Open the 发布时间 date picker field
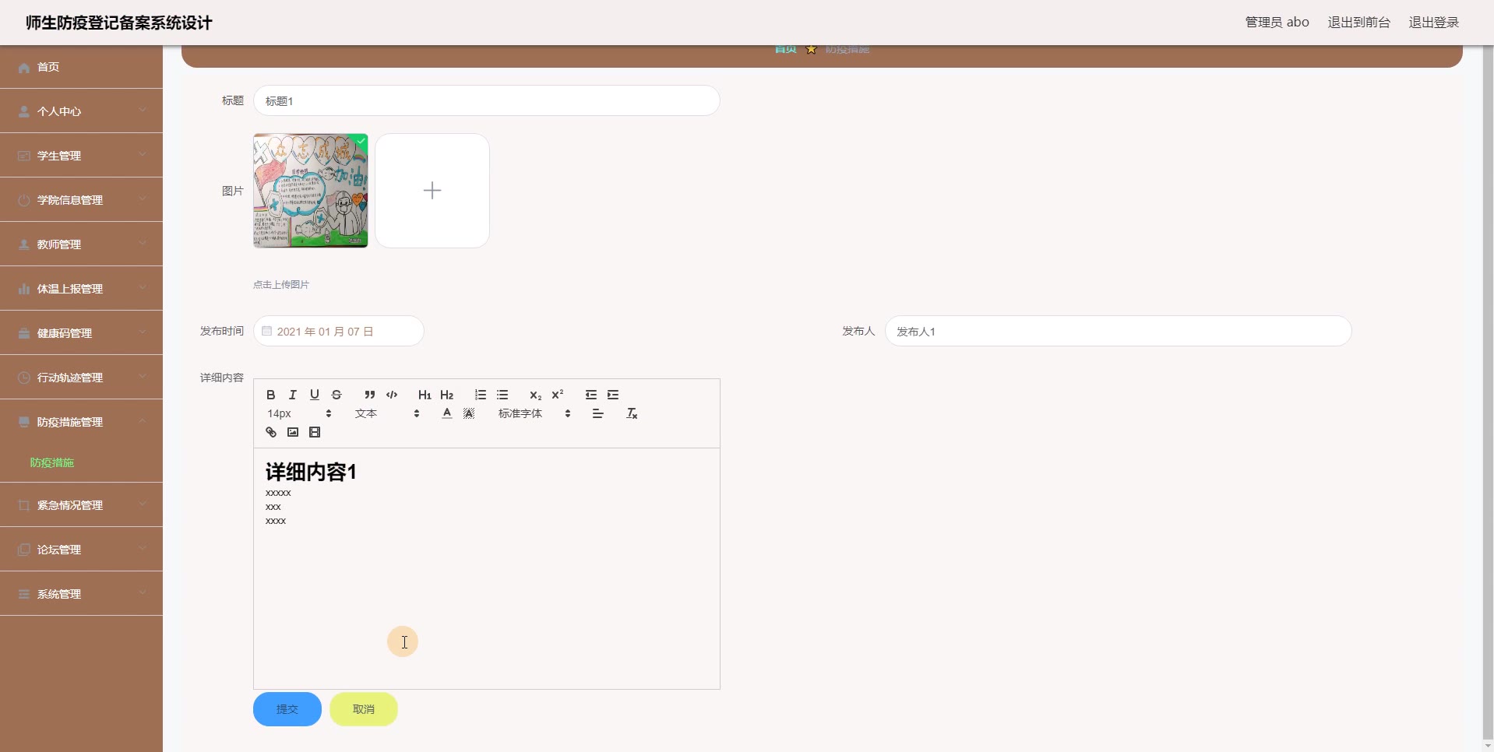This screenshot has width=1494, height=752. [x=339, y=331]
